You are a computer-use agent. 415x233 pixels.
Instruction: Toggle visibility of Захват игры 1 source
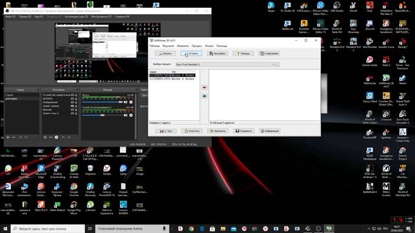tap(72, 113)
